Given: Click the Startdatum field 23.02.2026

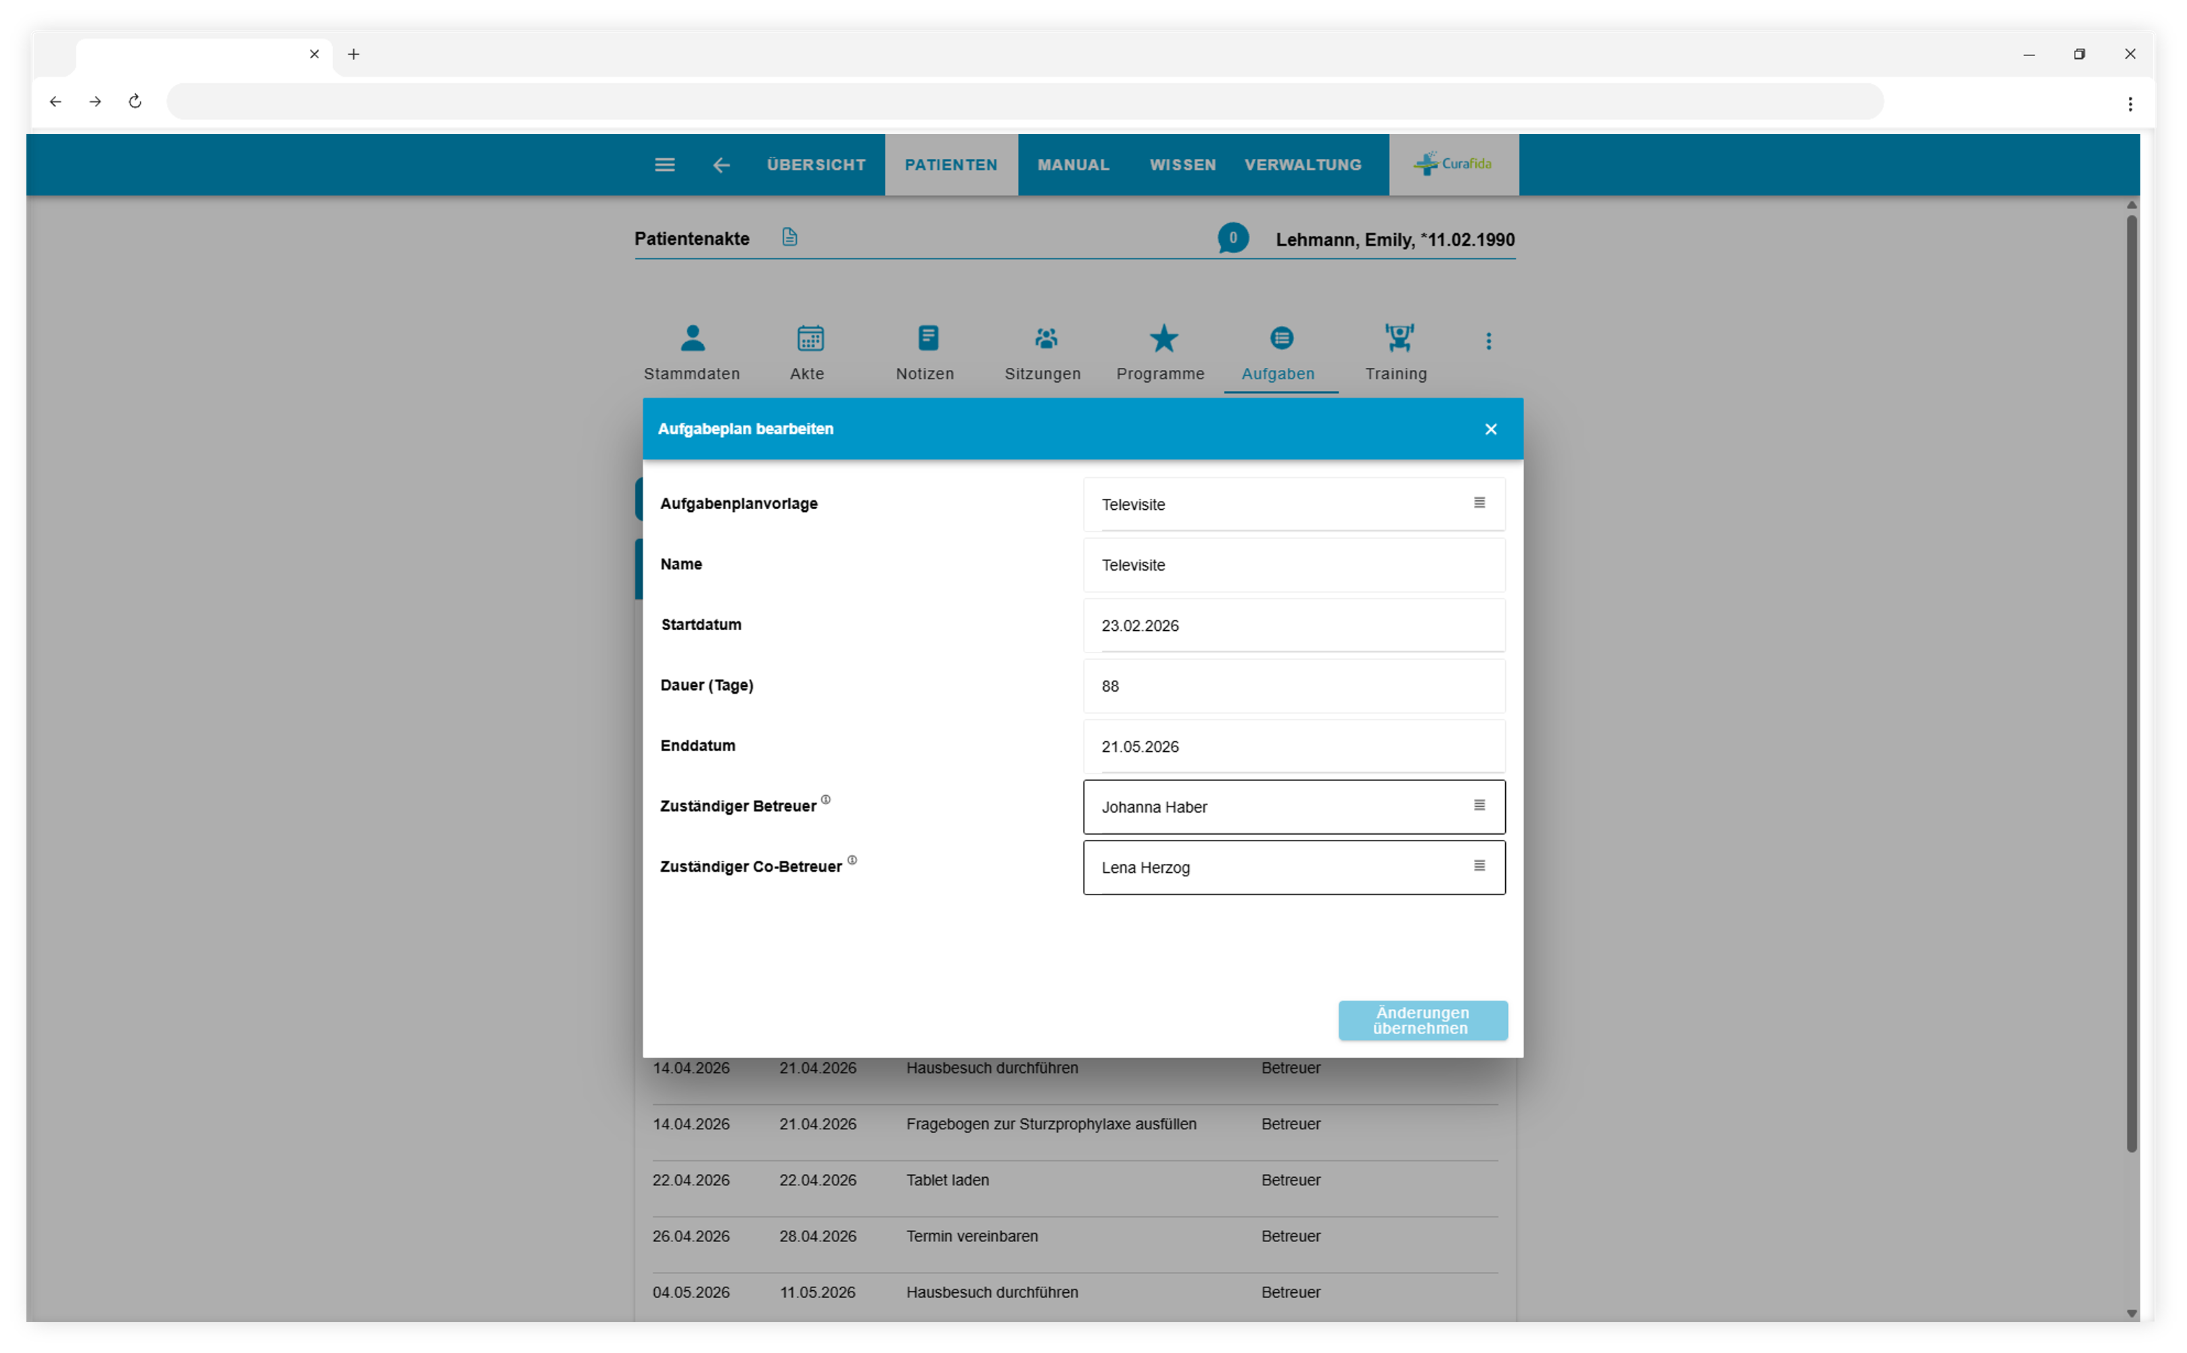Looking at the screenshot, I should pyautogui.click(x=1293, y=625).
